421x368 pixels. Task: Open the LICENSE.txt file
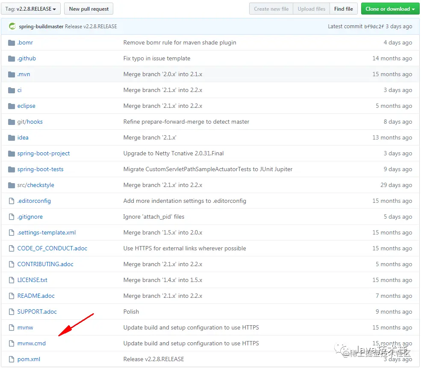point(32,280)
